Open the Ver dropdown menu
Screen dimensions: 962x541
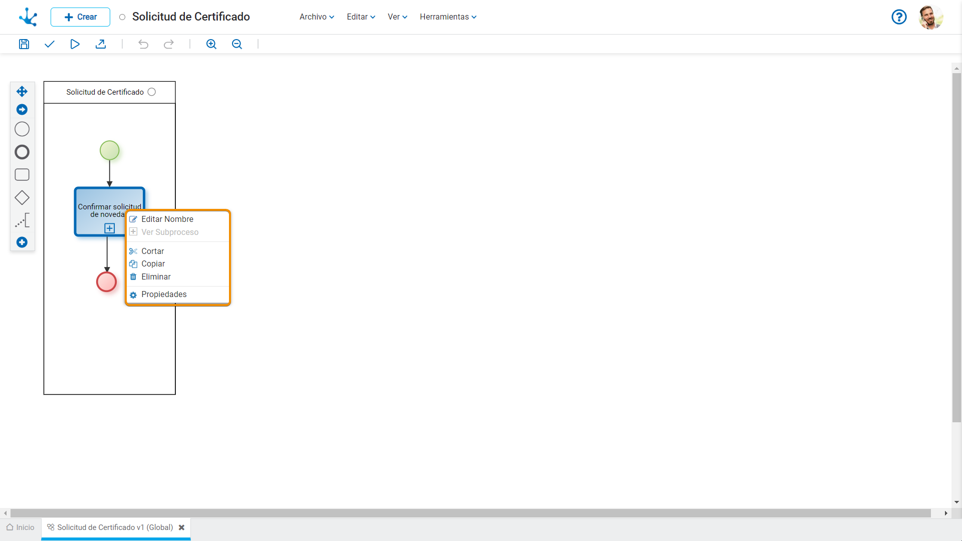(x=397, y=17)
